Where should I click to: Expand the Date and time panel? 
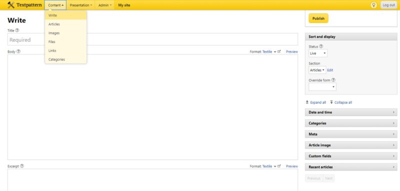(351, 112)
